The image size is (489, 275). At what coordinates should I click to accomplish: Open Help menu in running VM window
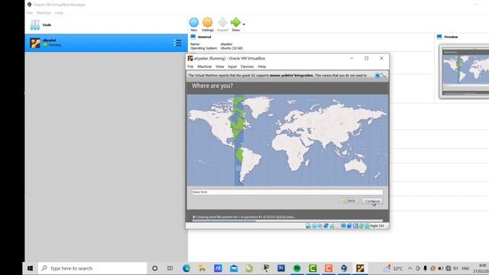[261, 66]
